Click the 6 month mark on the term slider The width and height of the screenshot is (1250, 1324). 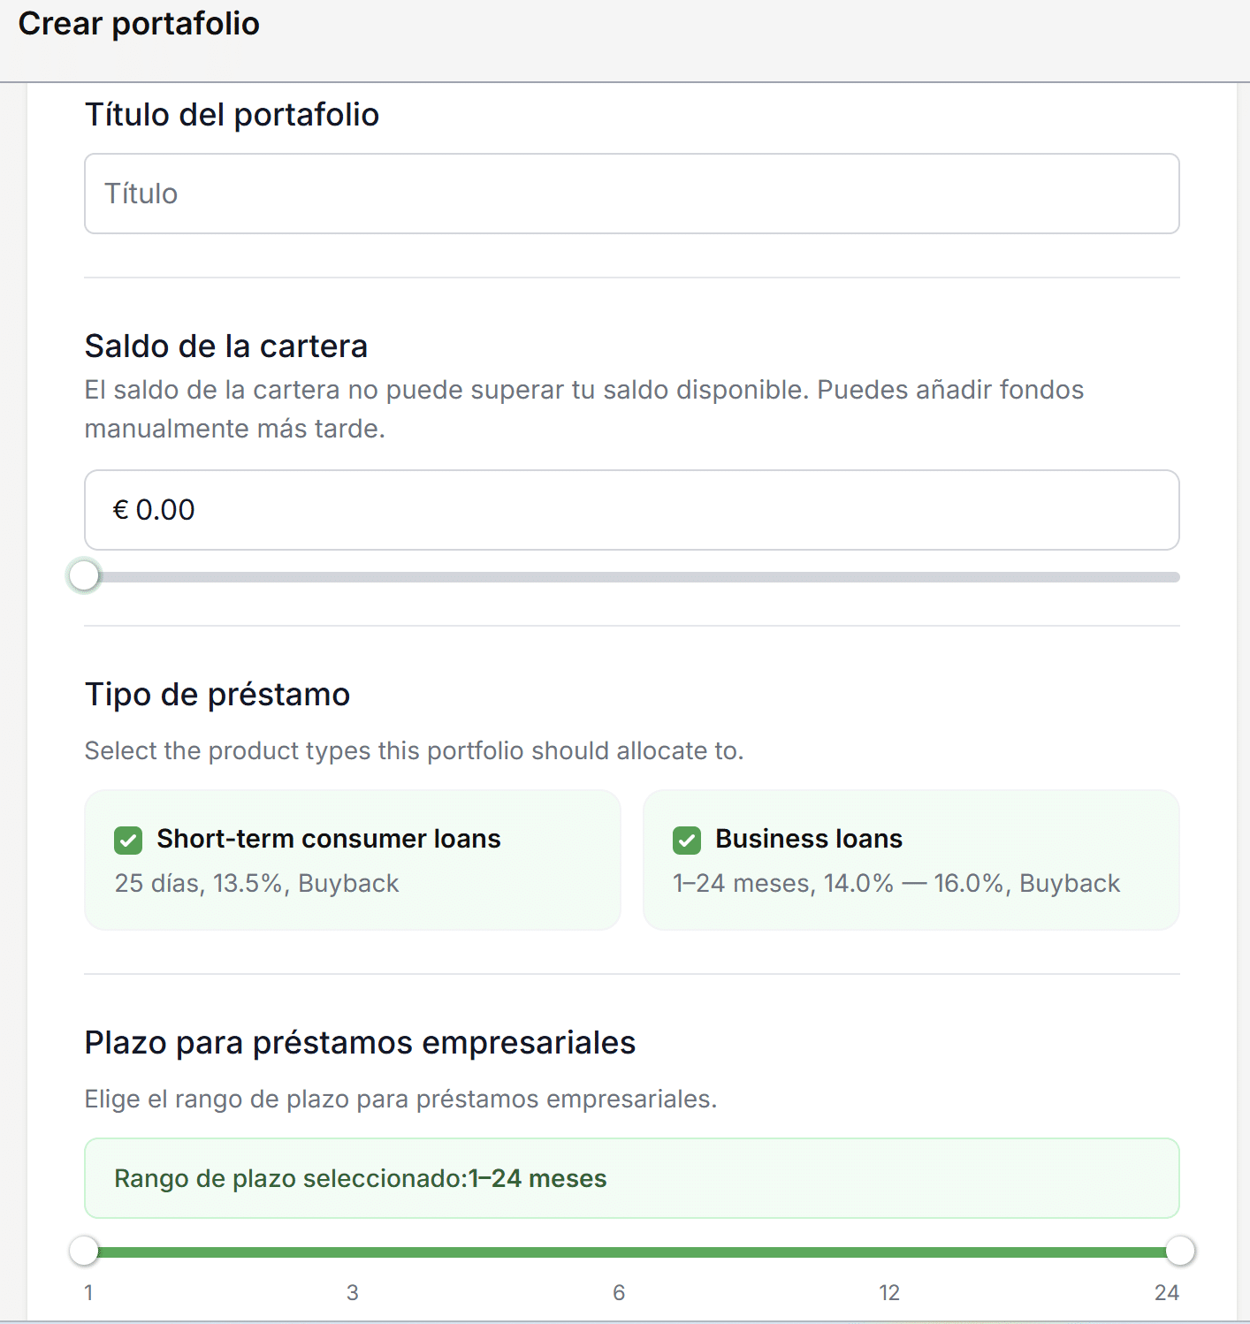tap(619, 1293)
